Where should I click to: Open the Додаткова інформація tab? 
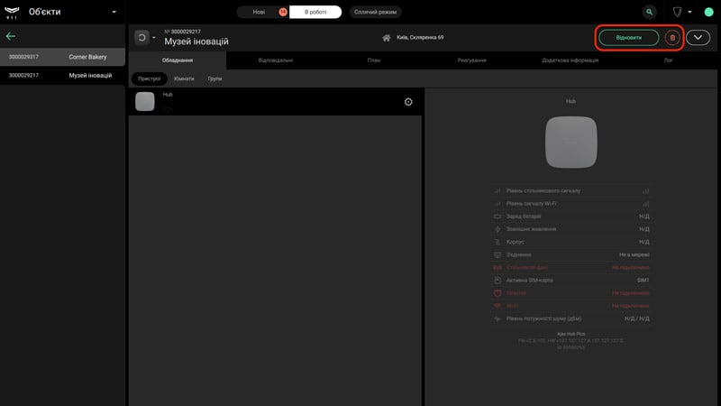point(570,60)
